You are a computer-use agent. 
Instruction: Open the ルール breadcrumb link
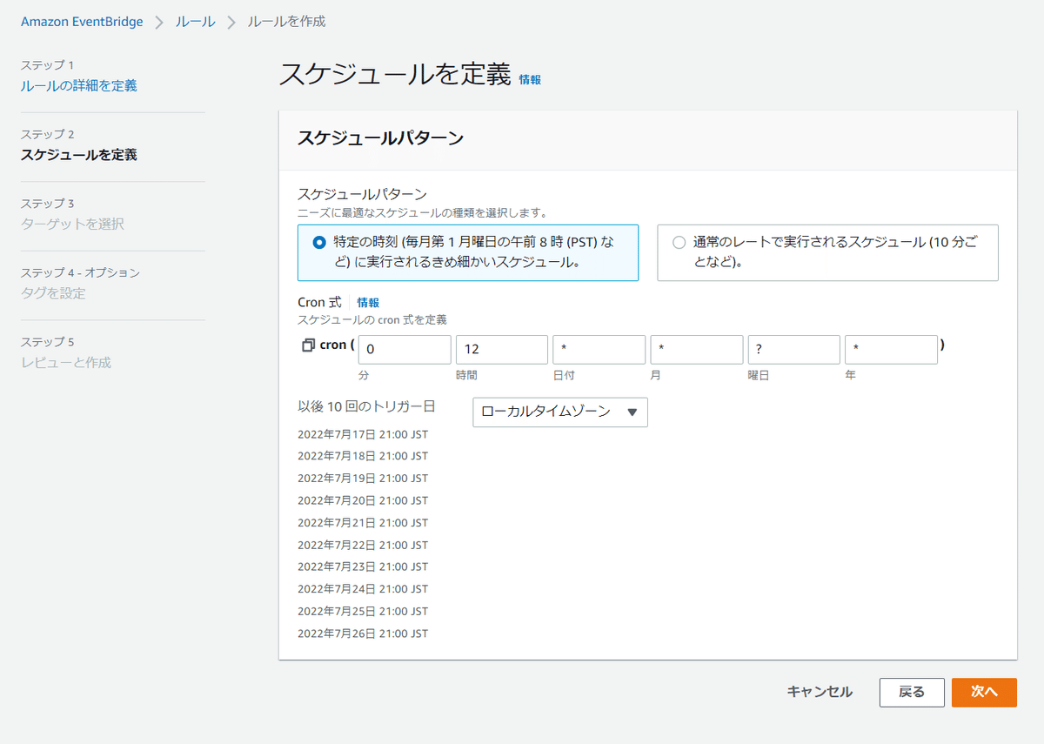pos(195,21)
